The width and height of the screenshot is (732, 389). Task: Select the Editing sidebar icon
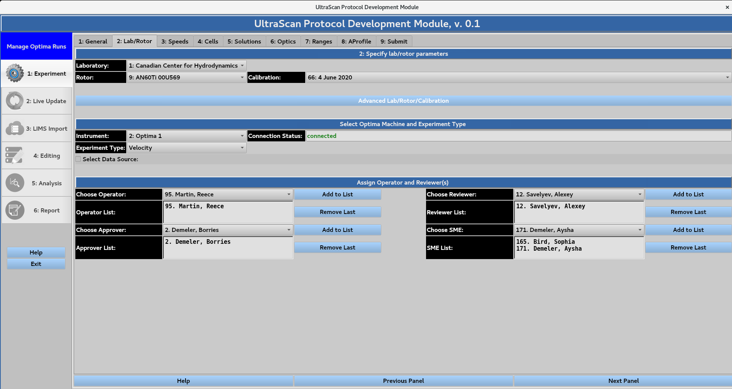(x=15, y=155)
